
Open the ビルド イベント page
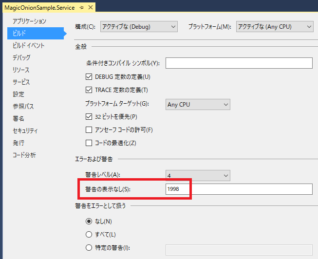tap(28, 45)
